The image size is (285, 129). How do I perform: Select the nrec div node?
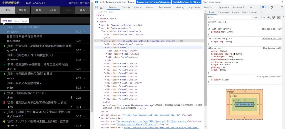tap(122, 51)
